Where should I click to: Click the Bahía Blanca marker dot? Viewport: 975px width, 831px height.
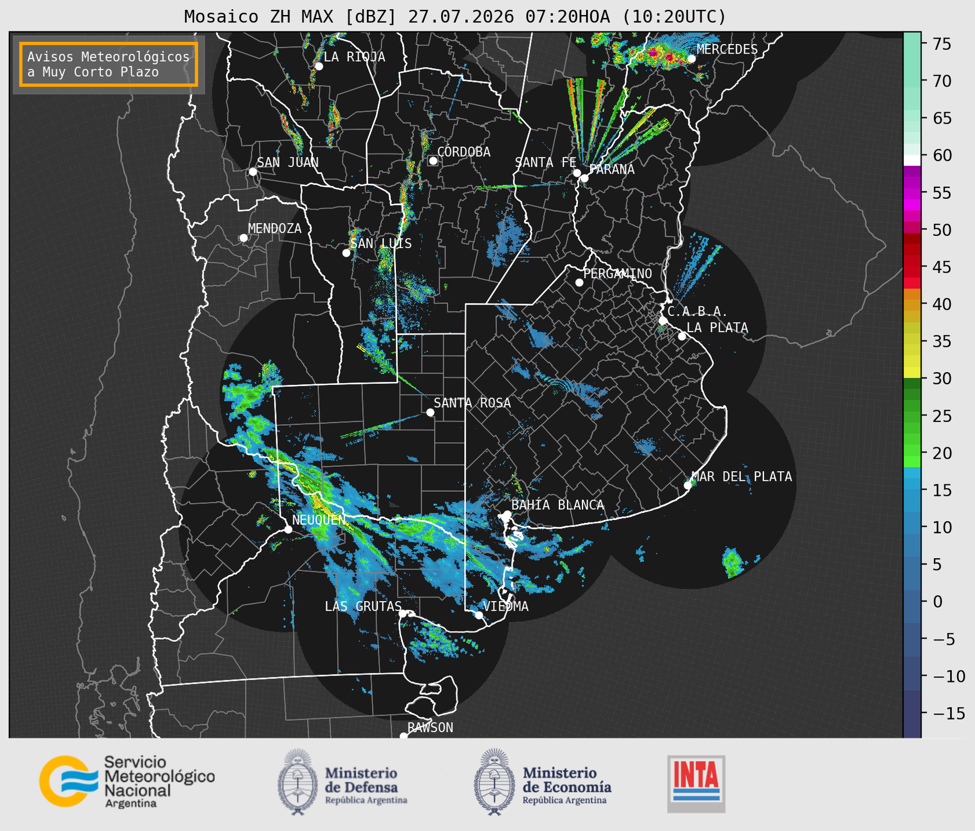point(507,514)
